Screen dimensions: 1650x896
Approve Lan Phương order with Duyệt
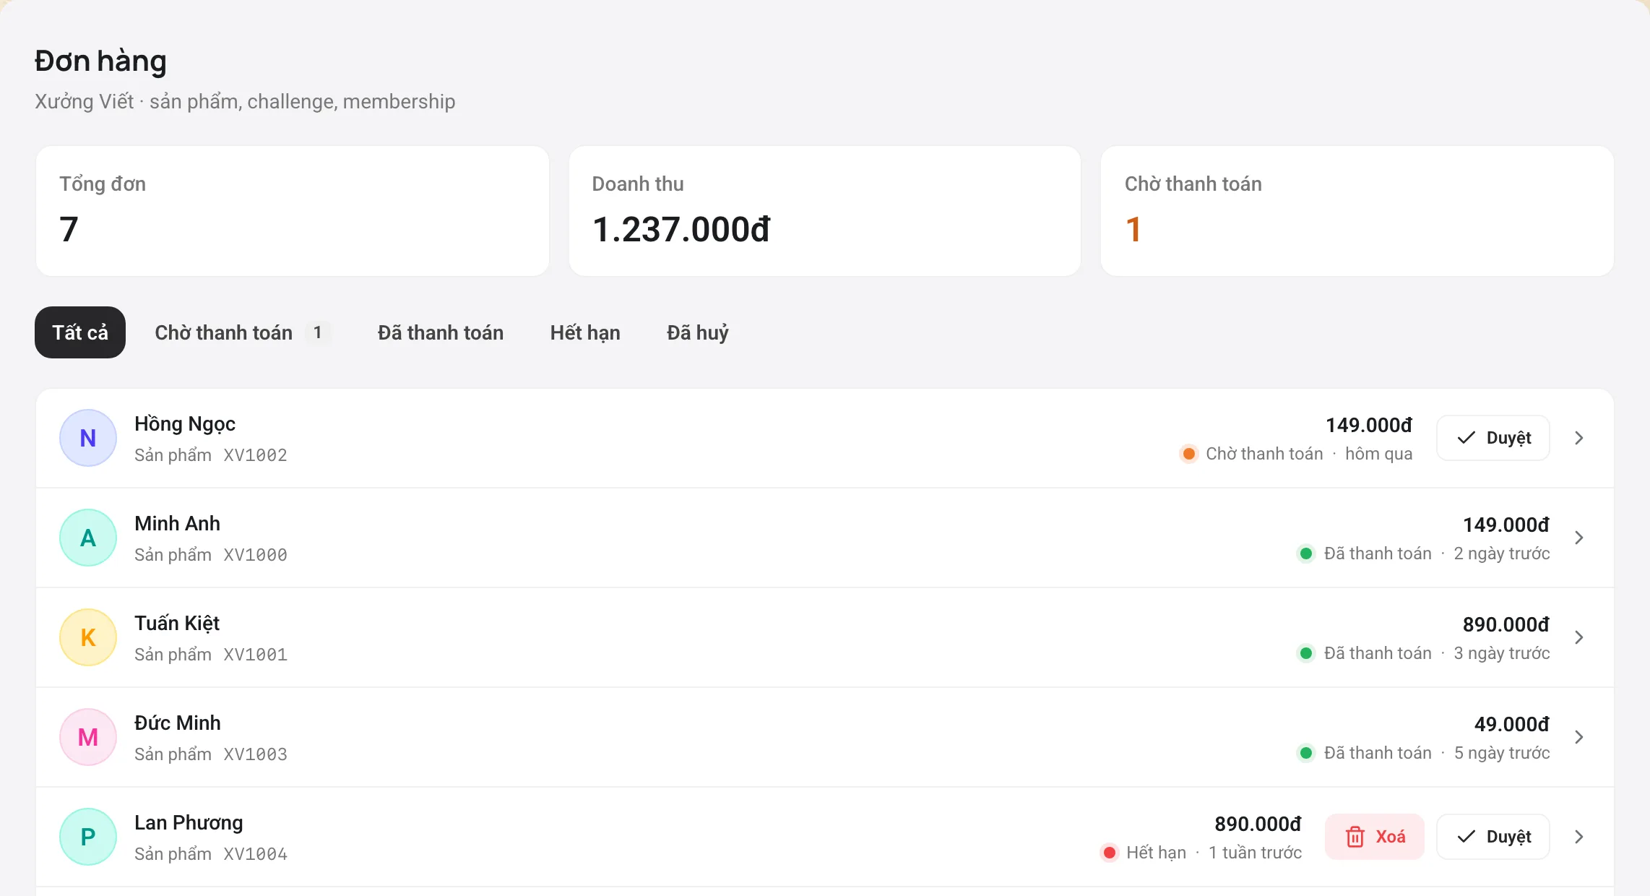point(1493,837)
